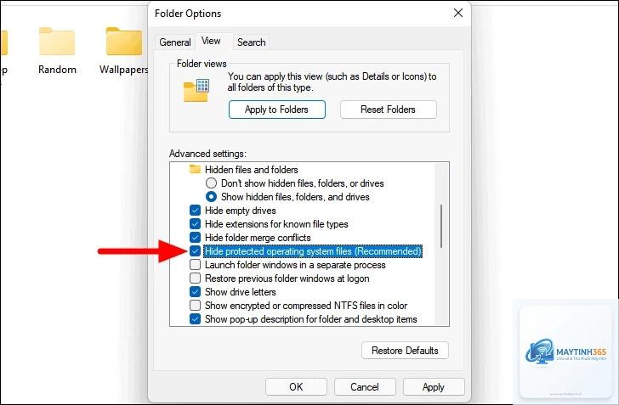Click the Apply button
619x405 pixels.
tap(434, 387)
